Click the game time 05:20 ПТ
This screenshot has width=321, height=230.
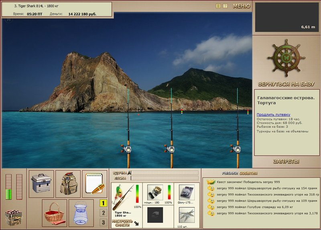[x=35, y=14]
